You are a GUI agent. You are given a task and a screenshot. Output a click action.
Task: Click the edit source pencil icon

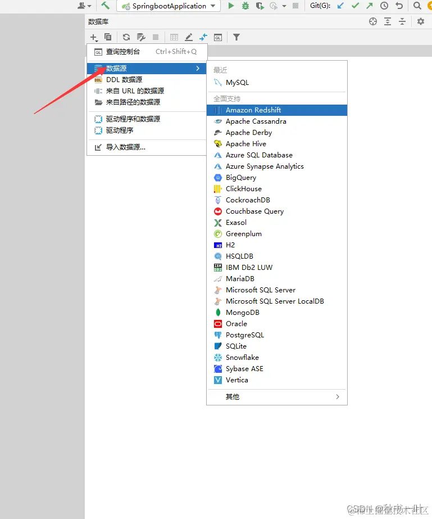189,38
